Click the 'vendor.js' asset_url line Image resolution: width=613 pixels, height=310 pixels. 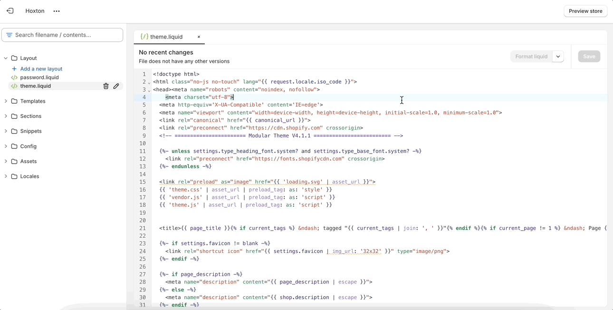pyautogui.click(x=247, y=197)
